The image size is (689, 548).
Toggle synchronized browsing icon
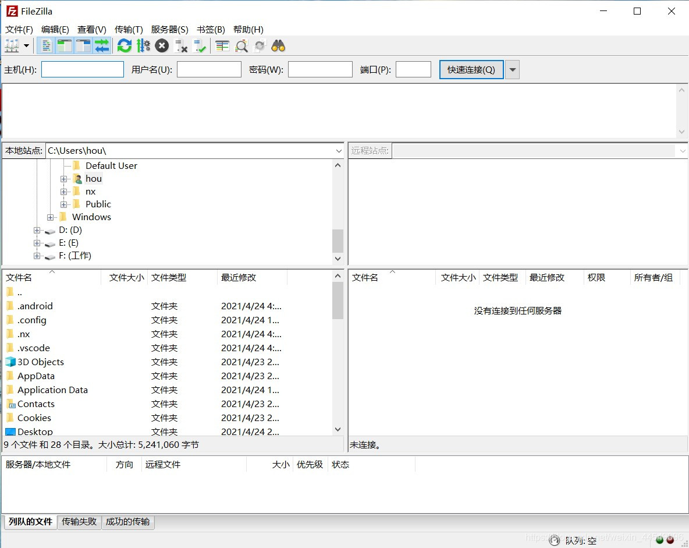[x=260, y=46]
